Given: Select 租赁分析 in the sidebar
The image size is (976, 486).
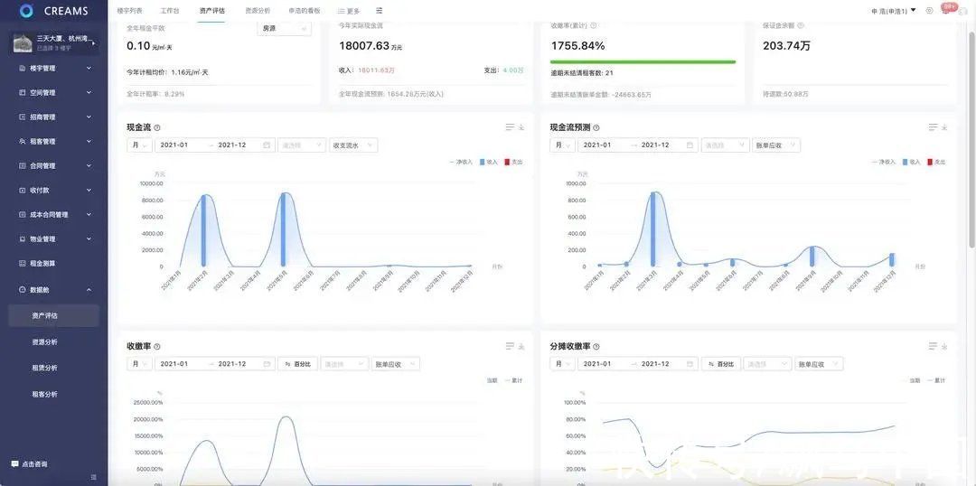Looking at the screenshot, I should click(44, 368).
